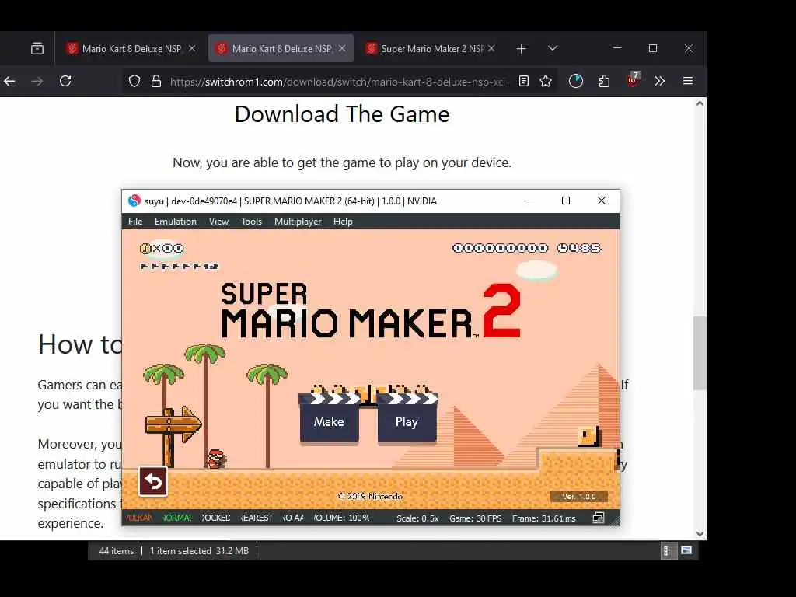The width and height of the screenshot is (796, 597).
Task: Click the coin counter in the game HUD
Action: coord(162,248)
